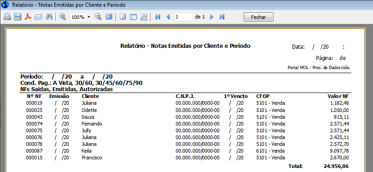Viewport: 373px width, 172px height.
Task: Print the report with the printer icon
Action: coord(7,17)
